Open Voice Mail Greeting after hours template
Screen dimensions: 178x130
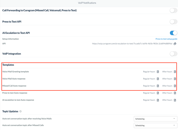(x=175, y=72)
